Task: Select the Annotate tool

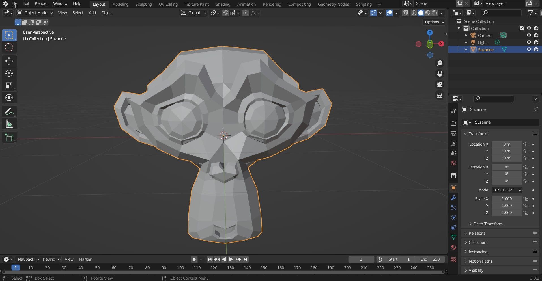Action: pos(9,111)
